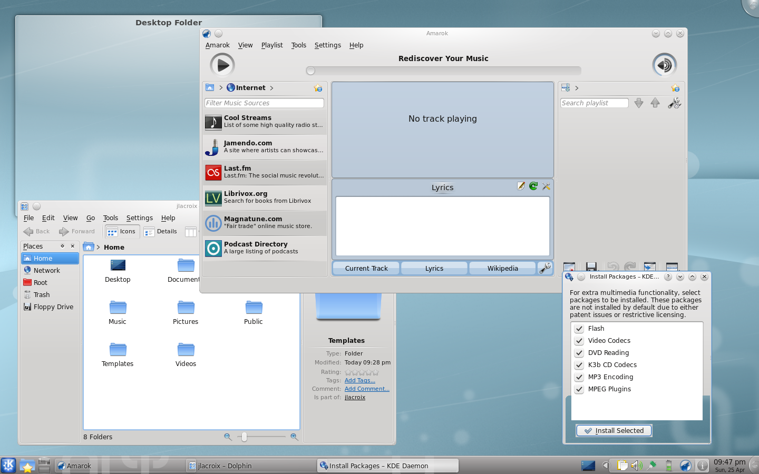Click the Dolphin icon zoom slider

[x=244, y=437]
